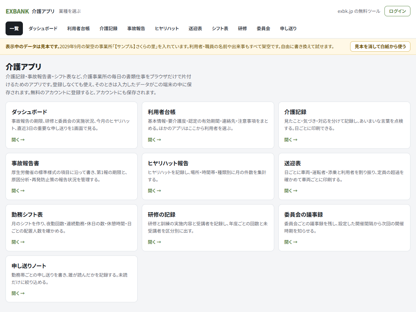Open the 利用者台帳 tab
Screen dimensions: 416x312
click(x=78, y=28)
